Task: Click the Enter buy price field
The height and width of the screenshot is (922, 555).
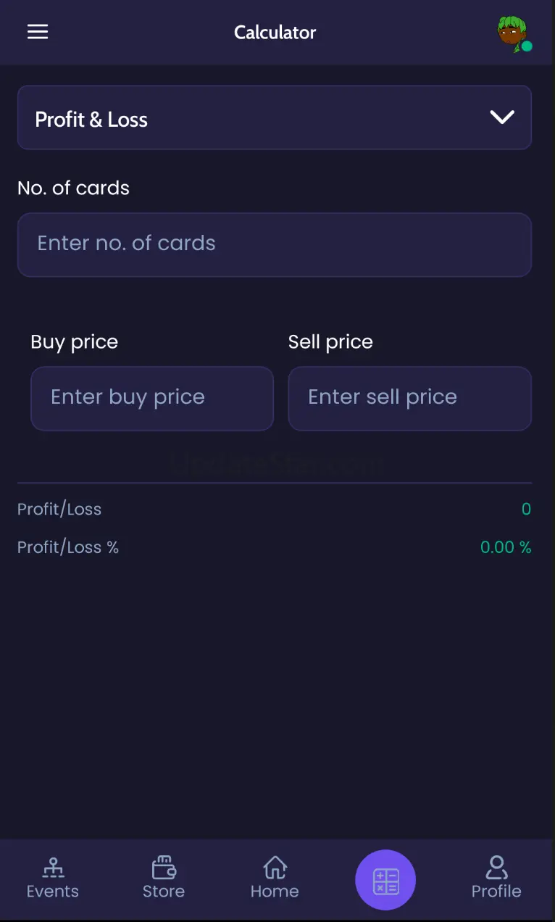Action: [152, 398]
